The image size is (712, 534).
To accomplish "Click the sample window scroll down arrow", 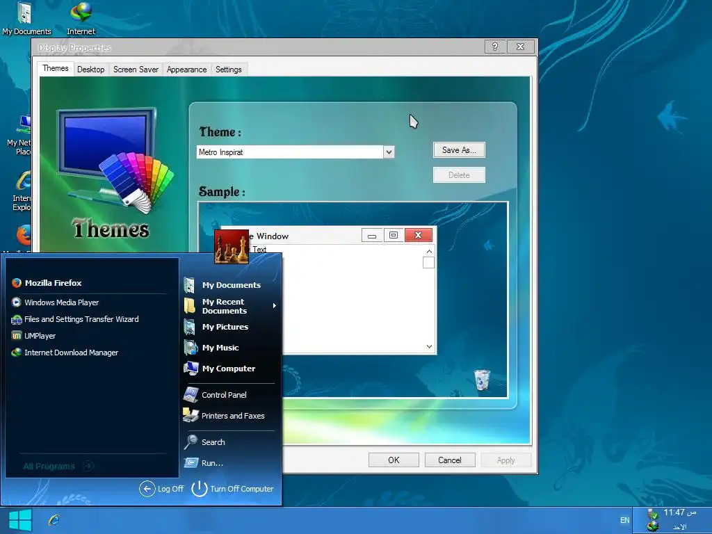I will pyautogui.click(x=429, y=346).
